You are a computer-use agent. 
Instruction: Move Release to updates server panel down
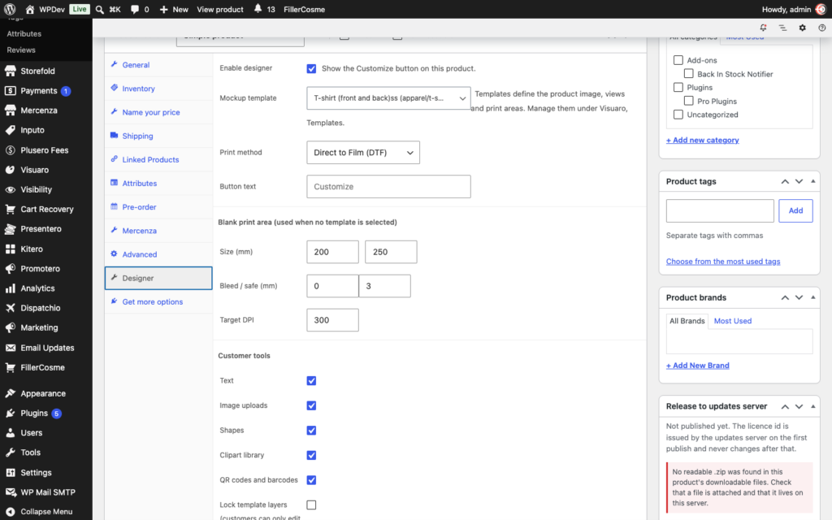click(x=799, y=406)
